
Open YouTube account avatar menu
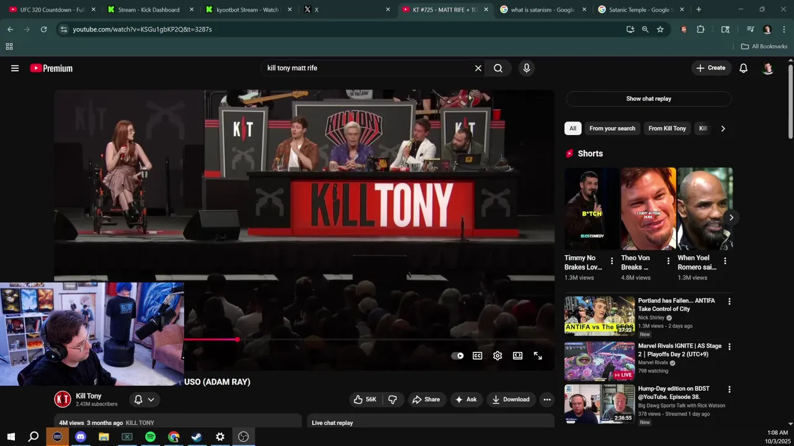click(768, 68)
